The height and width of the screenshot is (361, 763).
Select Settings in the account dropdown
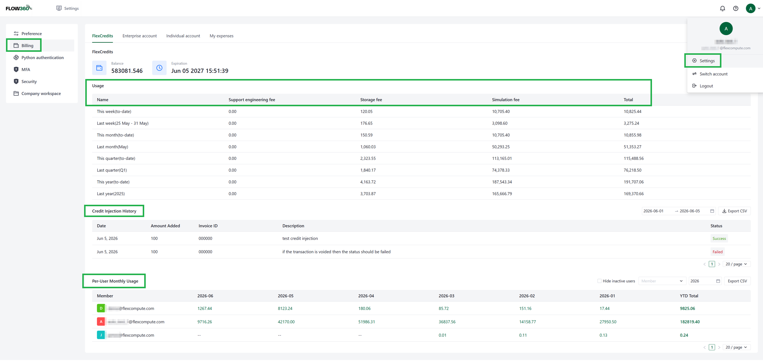(x=725, y=61)
